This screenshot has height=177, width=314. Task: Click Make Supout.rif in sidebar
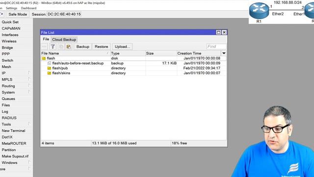pos(15,156)
